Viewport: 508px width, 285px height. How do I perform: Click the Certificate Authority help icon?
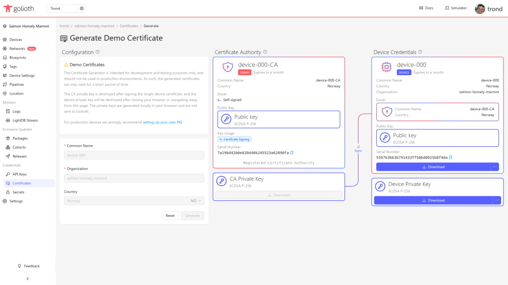coord(265,52)
